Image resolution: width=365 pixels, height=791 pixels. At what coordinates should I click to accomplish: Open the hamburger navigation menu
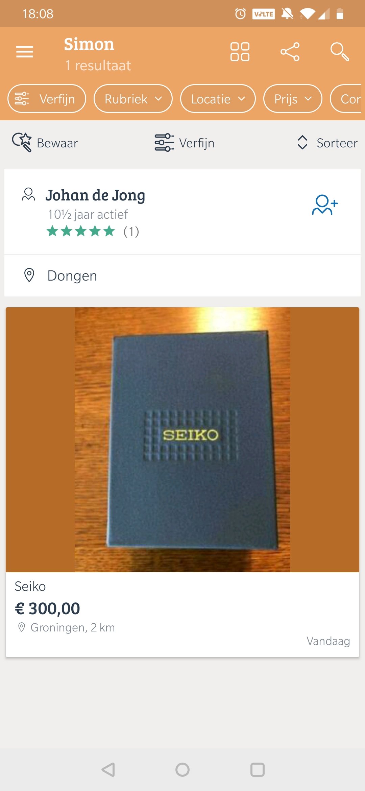click(25, 52)
